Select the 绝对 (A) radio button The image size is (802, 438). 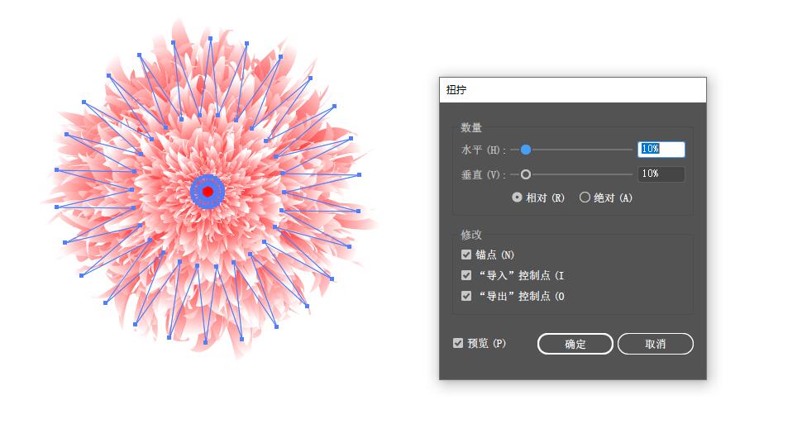coord(585,198)
